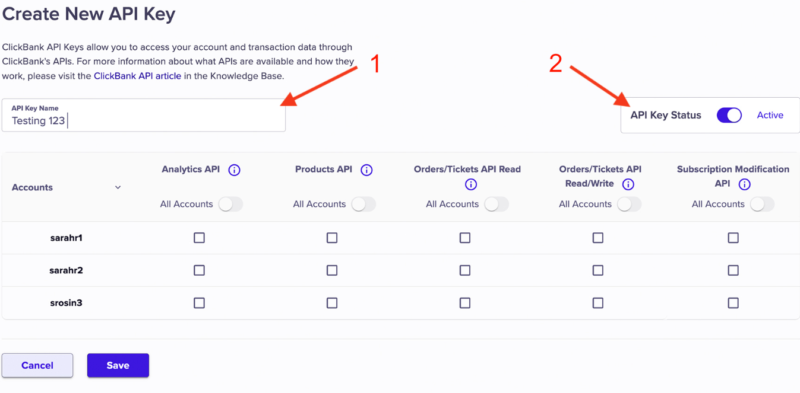800x393 pixels.
Task: Enable All Accounts for Subscription Modification API
Action: 762,204
